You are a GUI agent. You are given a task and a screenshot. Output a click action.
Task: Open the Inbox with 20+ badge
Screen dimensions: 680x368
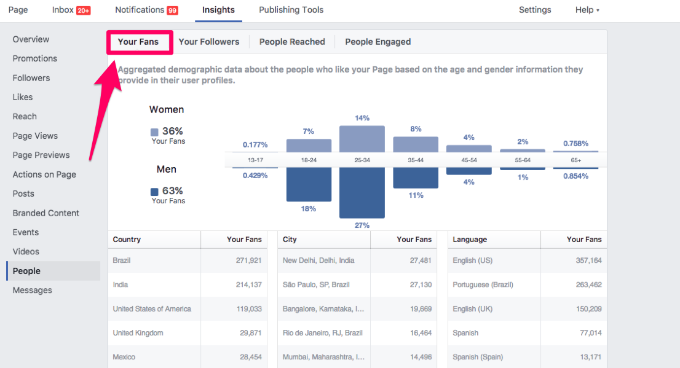coord(71,10)
